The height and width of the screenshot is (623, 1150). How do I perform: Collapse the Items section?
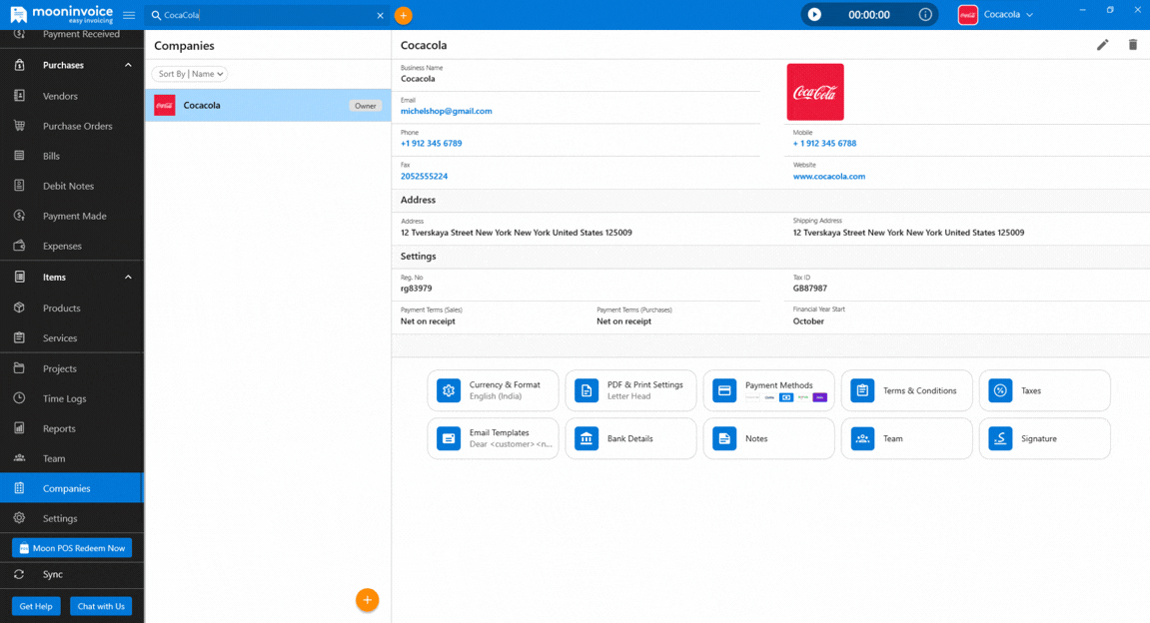[x=128, y=278]
